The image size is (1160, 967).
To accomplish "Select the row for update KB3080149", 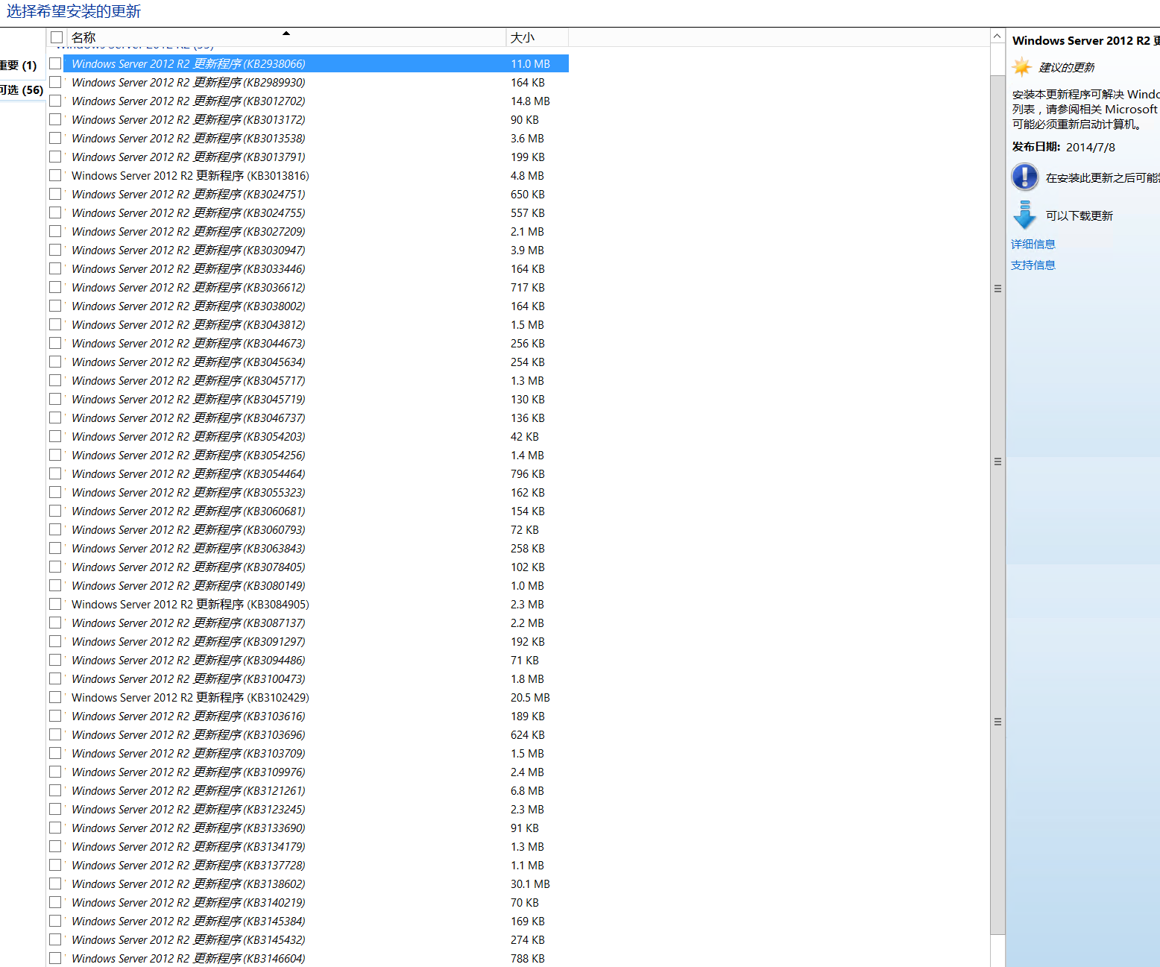I will coord(309,585).
